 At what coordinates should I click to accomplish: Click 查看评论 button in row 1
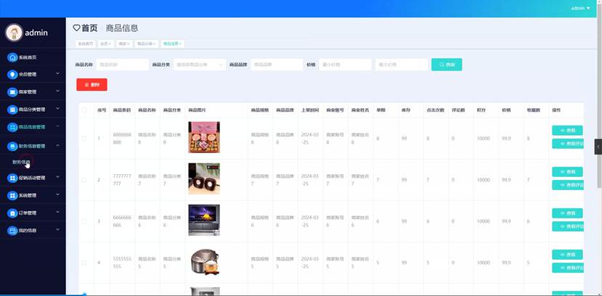[x=568, y=144]
